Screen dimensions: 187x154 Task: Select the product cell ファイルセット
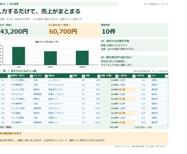55,104
